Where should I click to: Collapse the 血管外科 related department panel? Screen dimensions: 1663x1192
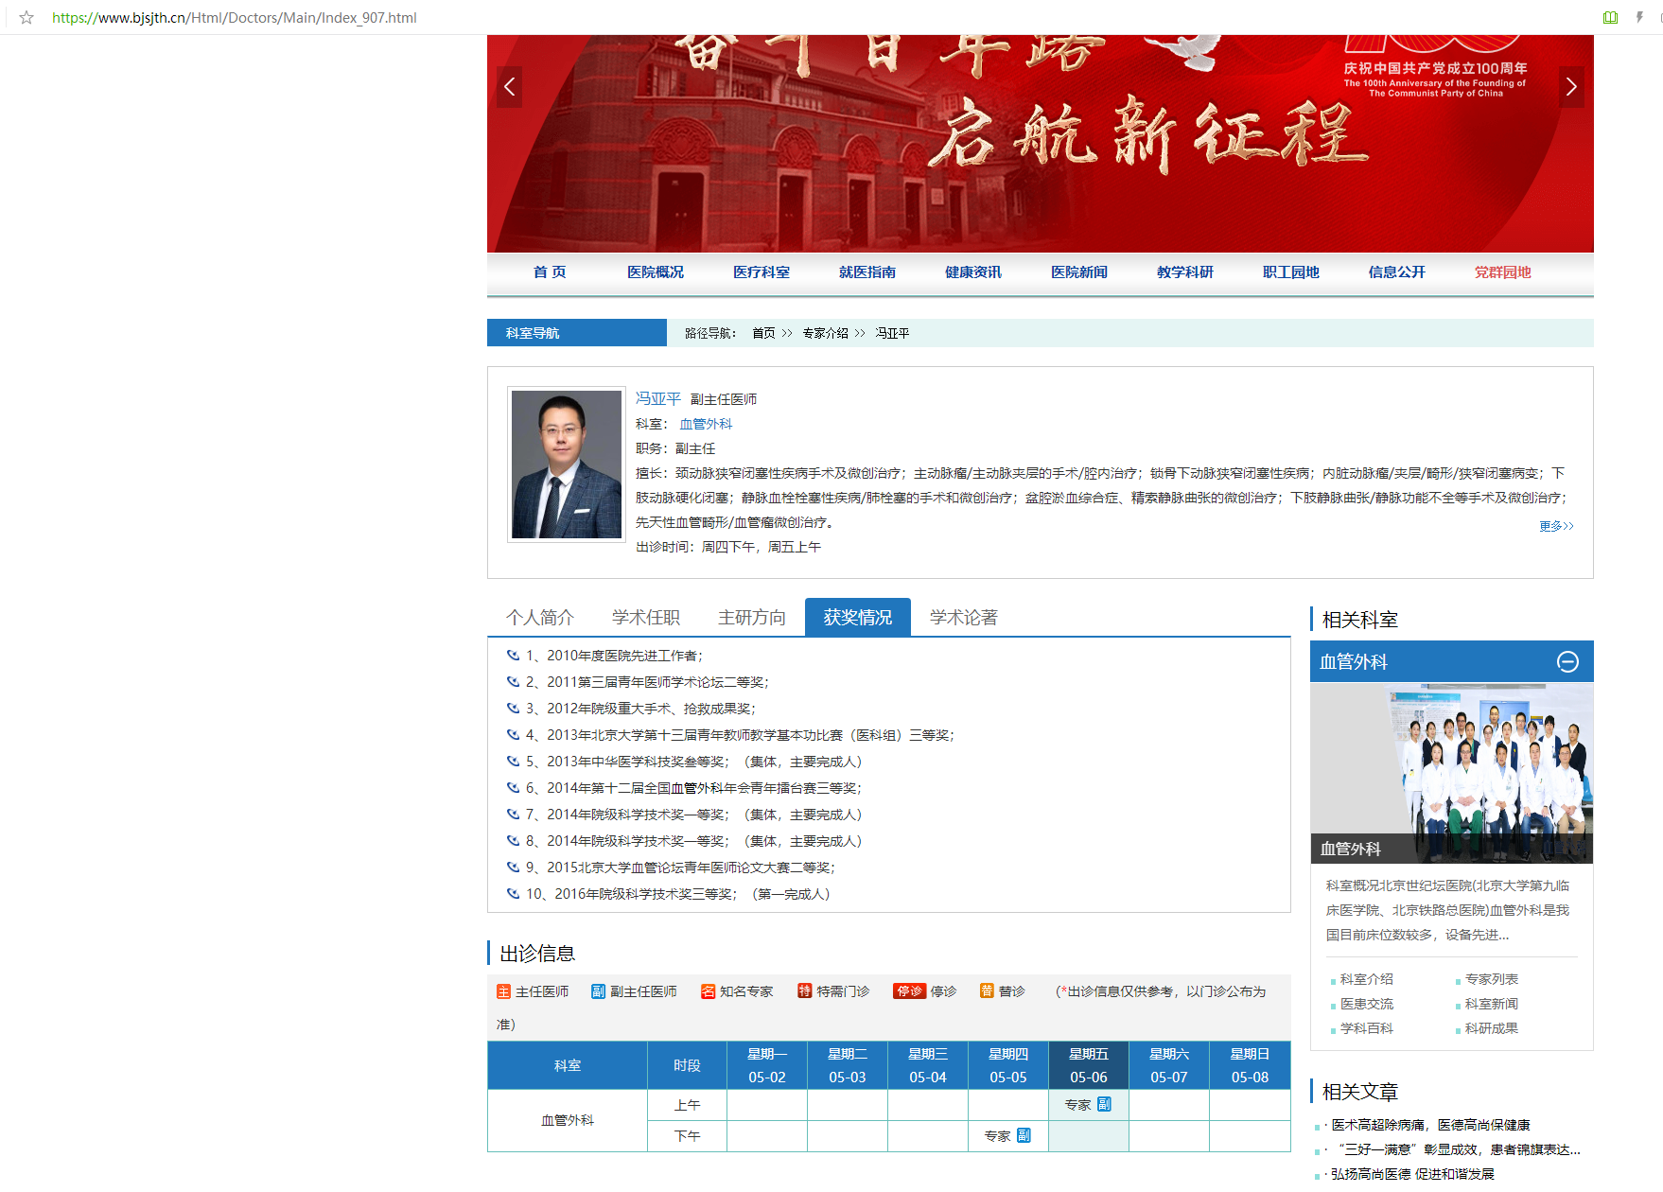pyautogui.click(x=1567, y=662)
